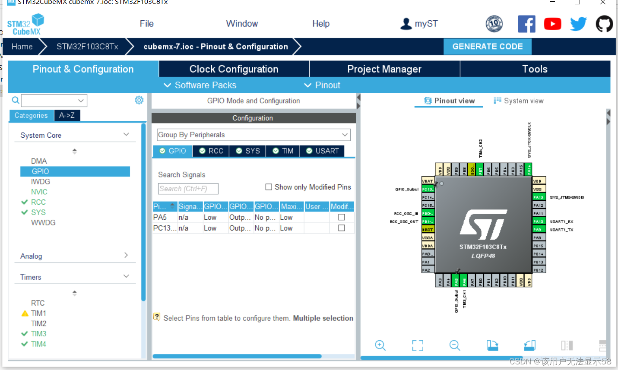
Task: Rotate the chip clockwise
Action: (x=492, y=345)
